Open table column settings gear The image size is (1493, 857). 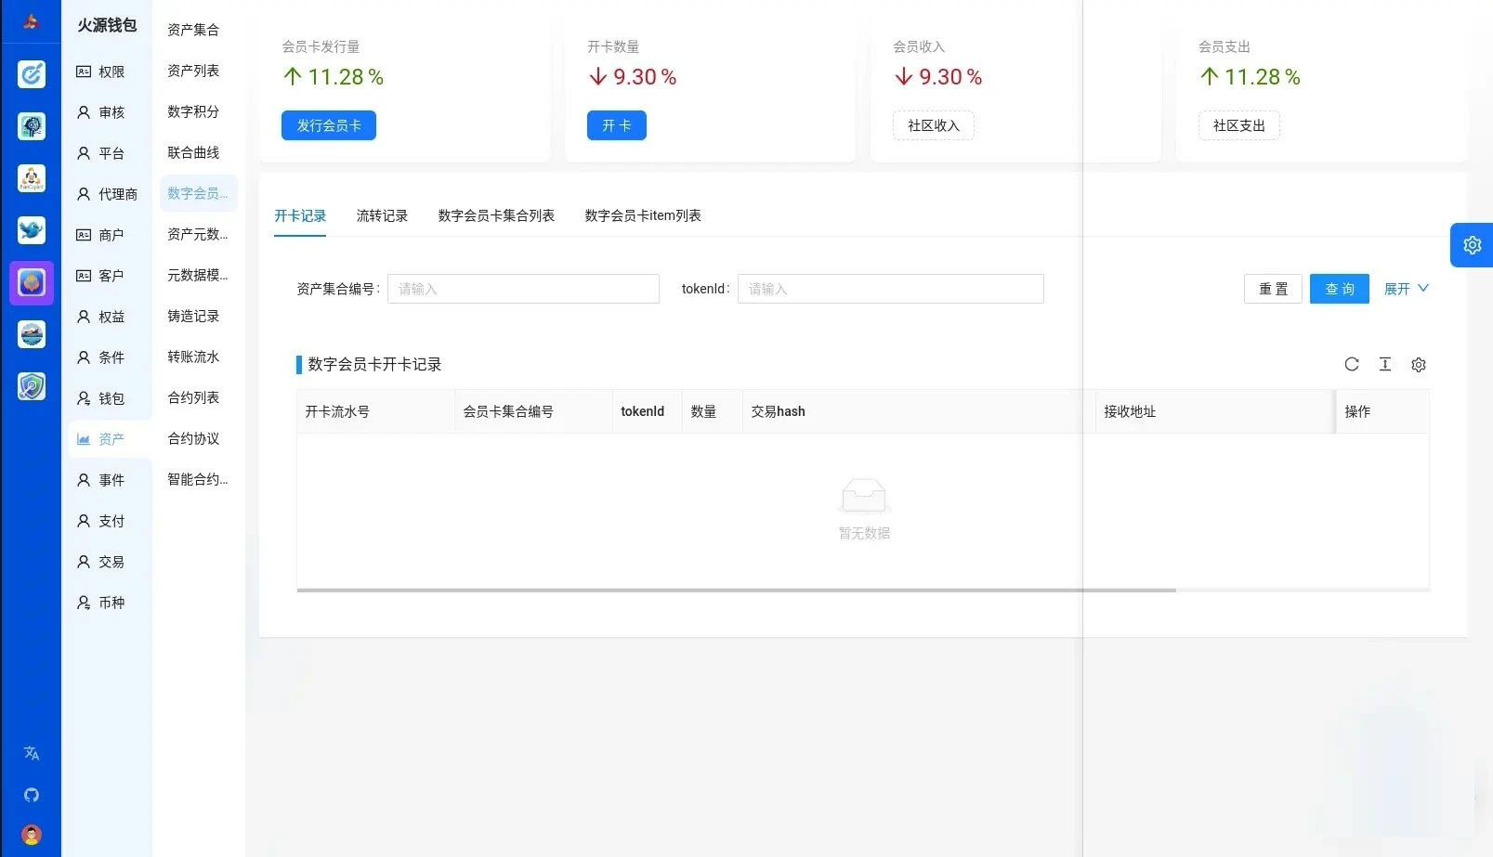pos(1418,365)
